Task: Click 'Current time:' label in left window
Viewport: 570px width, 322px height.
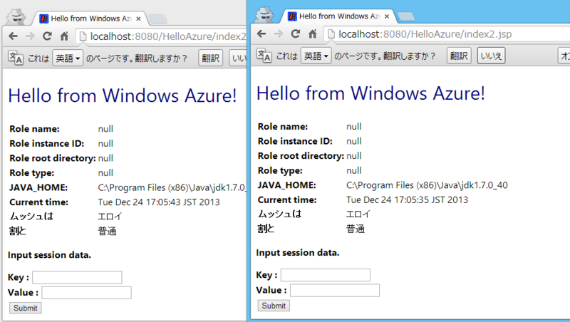Action: [x=39, y=202]
